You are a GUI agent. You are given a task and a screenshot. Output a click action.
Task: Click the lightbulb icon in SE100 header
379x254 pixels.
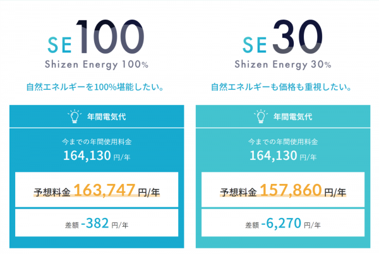coord(75,116)
